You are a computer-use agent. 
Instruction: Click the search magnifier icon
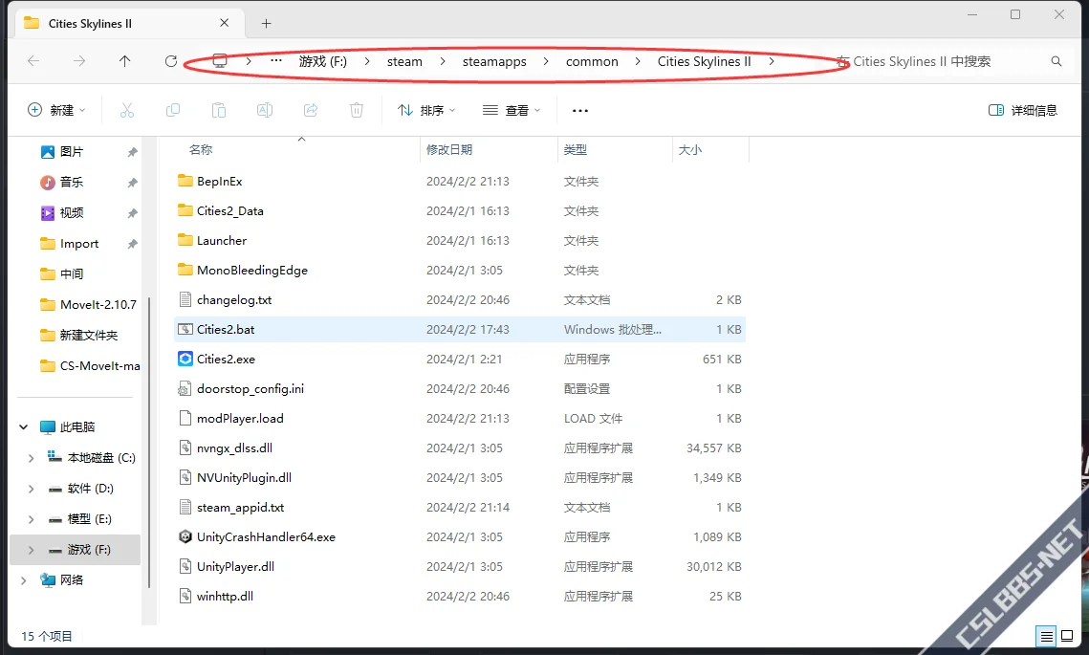point(1056,61)
